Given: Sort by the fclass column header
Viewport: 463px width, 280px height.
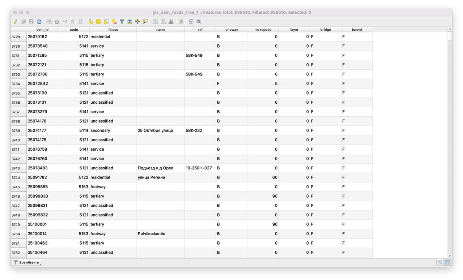Looking at the screenshot, I should [113, 30].
